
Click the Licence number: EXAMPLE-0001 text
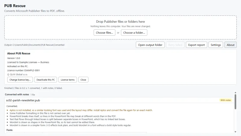coord(23,70)
